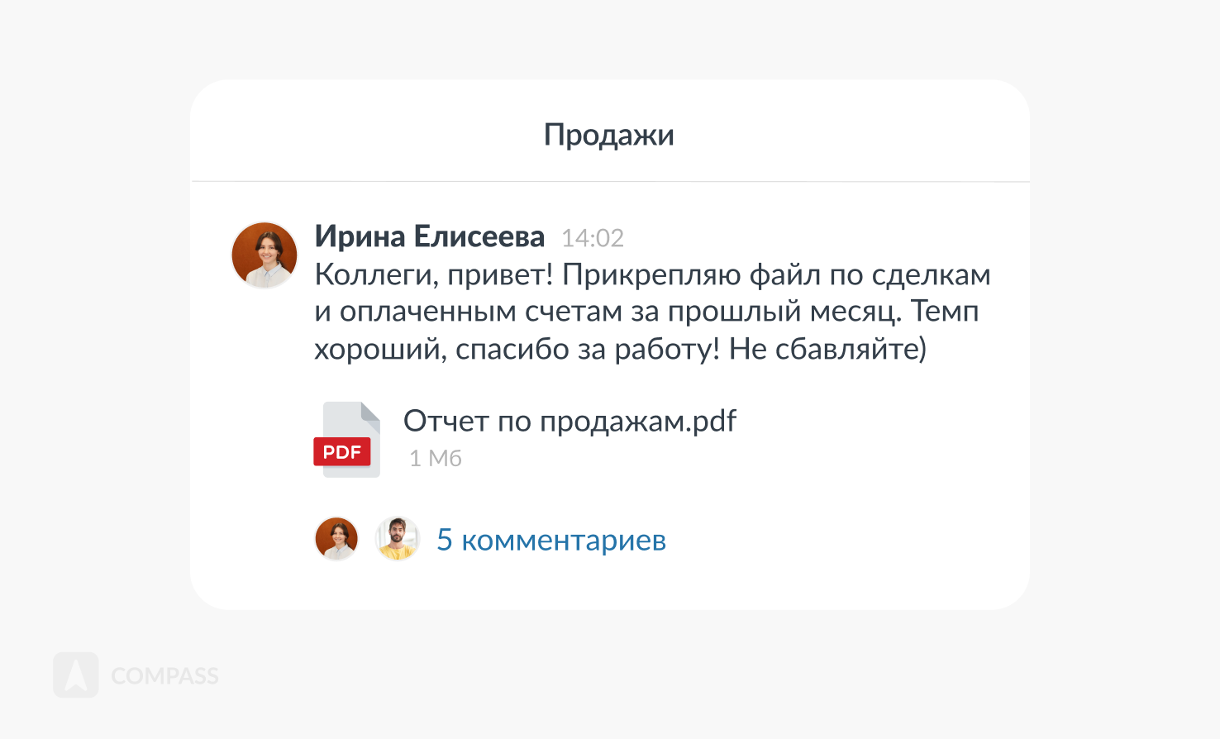The height and width of the screenshot is (739, 1220).
Task: Click the 1 Мб file size label
Action: (x=436, y=458)
